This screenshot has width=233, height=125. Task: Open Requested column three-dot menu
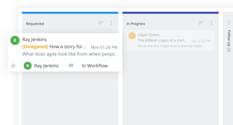(x=111, y=23)
